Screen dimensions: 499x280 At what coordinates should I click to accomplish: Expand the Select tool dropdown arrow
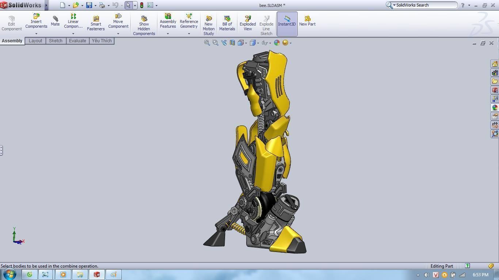[x=135, y=5]
